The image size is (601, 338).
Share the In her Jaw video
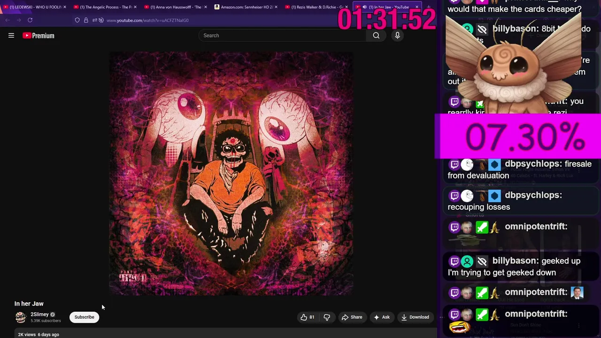[352, 317]
